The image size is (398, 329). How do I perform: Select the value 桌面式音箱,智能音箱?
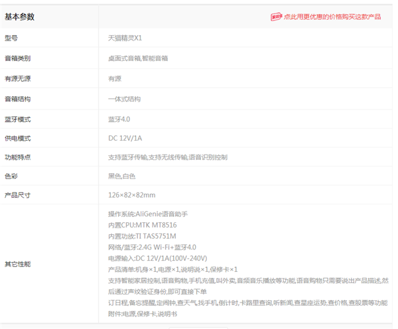pyautogui.click(x=138, y=58)
